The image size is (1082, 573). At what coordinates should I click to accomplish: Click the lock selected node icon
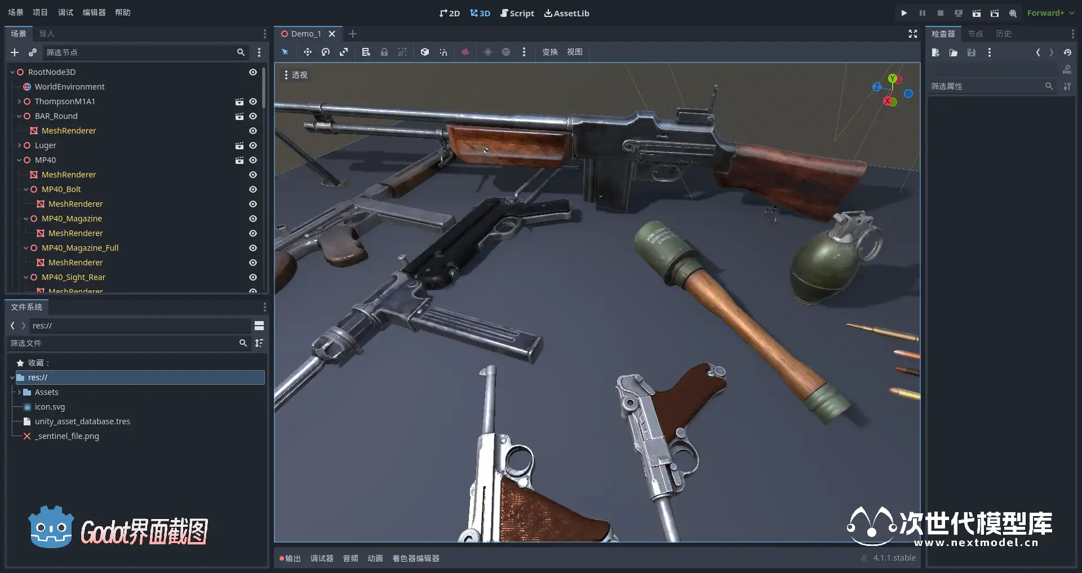(x=384, y=52)
